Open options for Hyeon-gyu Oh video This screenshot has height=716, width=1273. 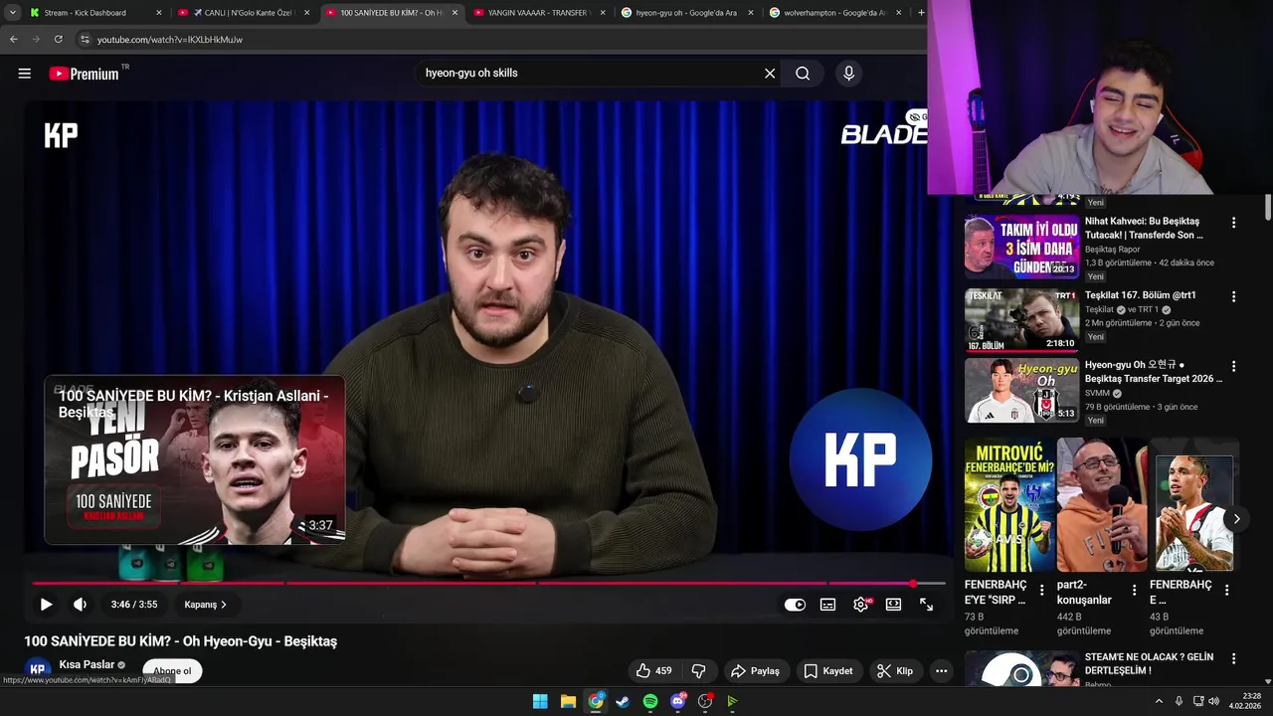[1233, 366]
